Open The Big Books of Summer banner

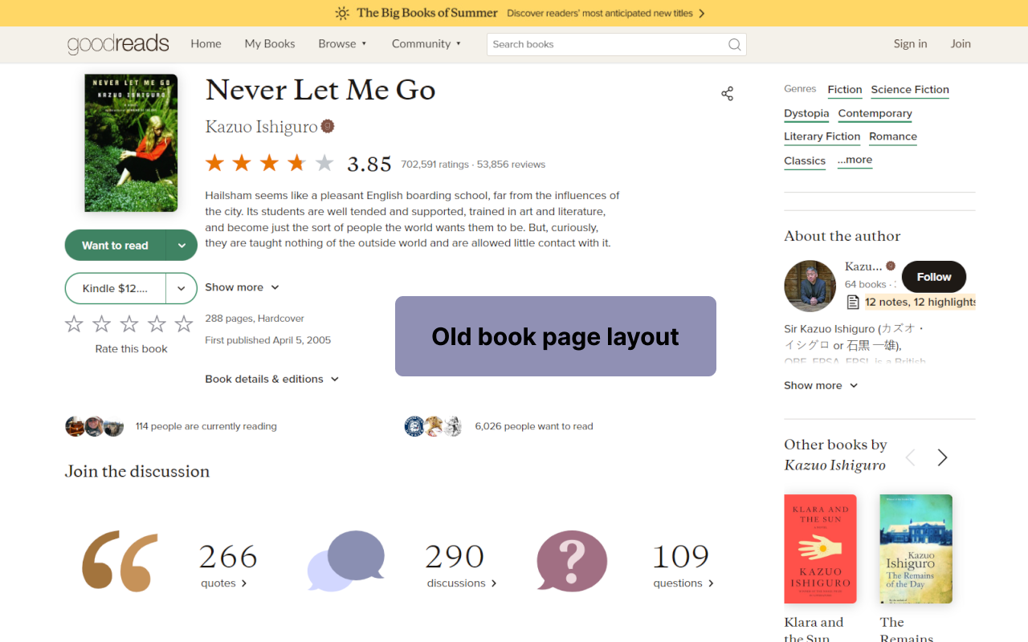point(519,13)
